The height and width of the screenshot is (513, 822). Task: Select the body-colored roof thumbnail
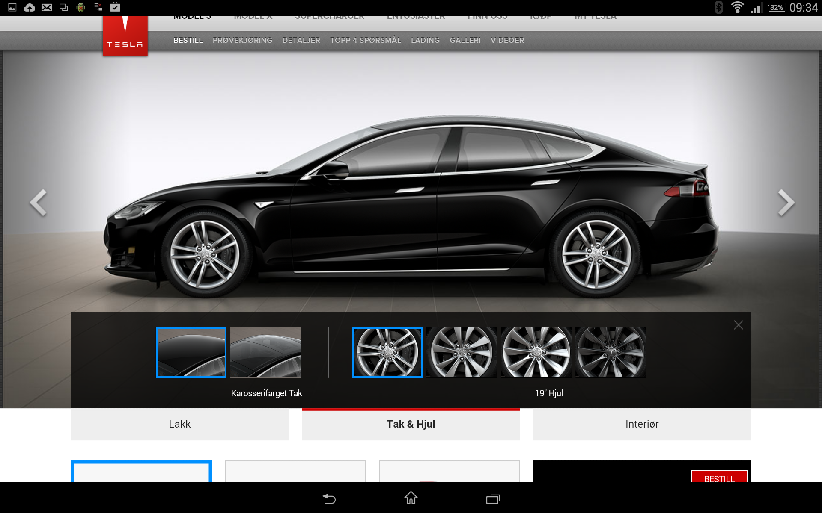(191, 353)
